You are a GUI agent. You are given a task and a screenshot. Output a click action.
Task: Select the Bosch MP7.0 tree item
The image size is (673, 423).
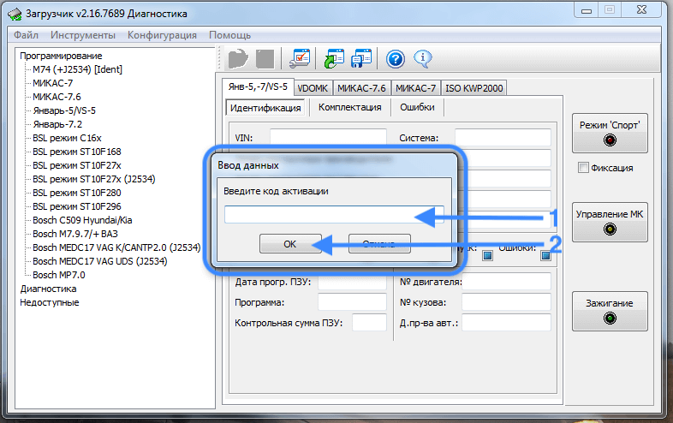(x=59, y=275)
